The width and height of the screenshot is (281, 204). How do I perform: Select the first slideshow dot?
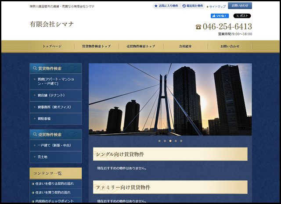tap(159, 141)
